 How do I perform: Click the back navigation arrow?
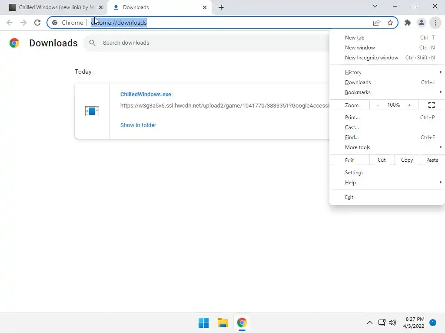10,23
